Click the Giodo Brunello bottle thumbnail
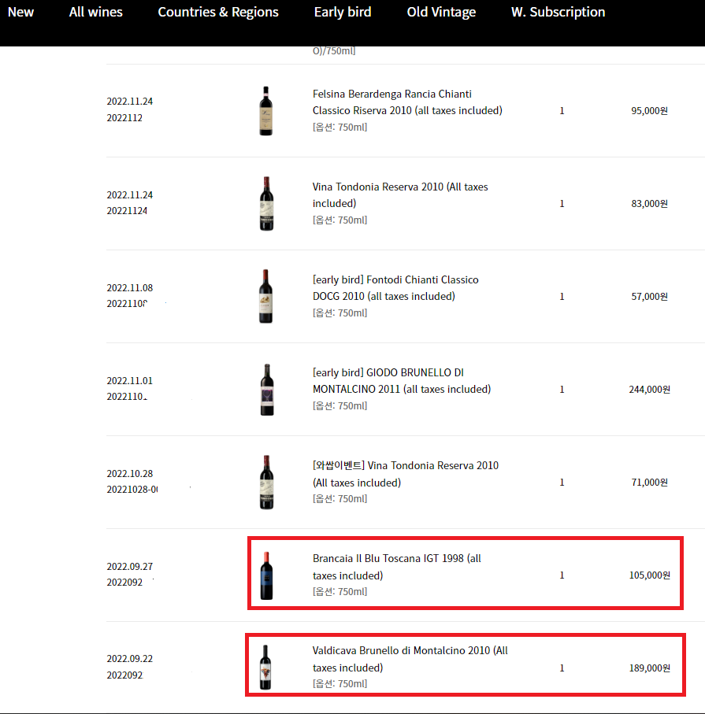This screenshot has width=705, height=714. pyautogui.click(x=266, y=390)
